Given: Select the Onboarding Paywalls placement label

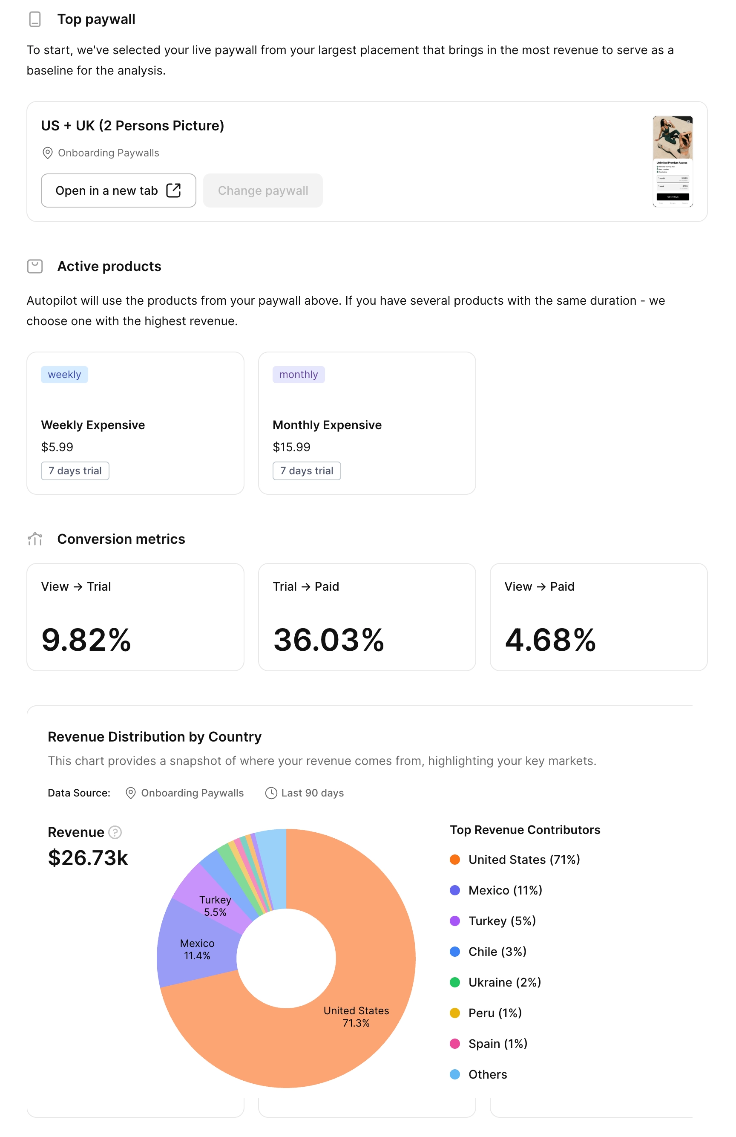Looking at the screenshot, I should (x=109, y=153).
